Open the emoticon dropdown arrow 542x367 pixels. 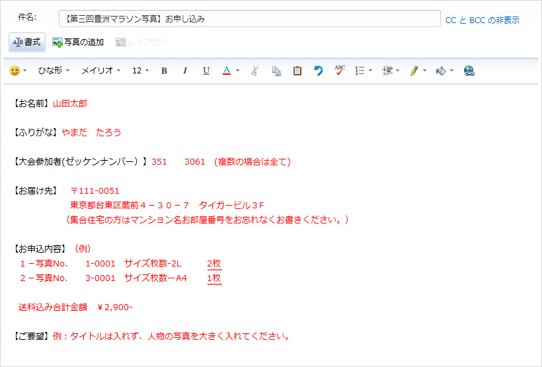coord(25,71)
